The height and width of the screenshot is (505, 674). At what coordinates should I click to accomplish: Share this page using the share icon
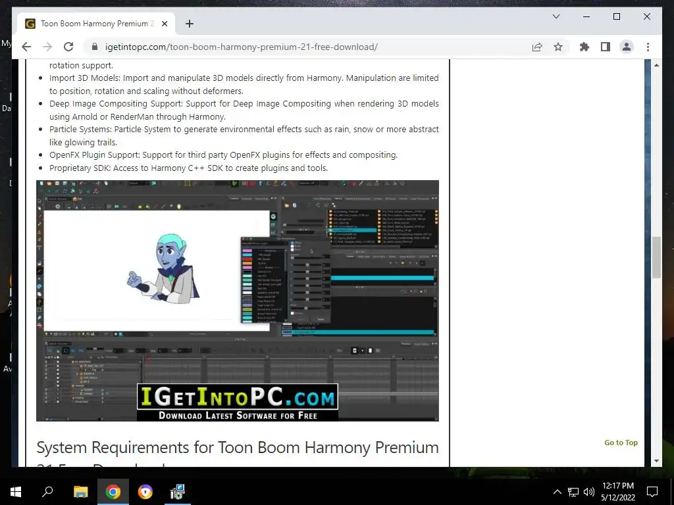[x=537, y=47]
